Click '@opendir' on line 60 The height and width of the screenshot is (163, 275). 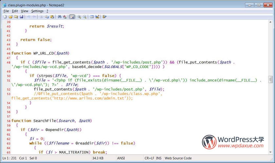click(54, 130)
